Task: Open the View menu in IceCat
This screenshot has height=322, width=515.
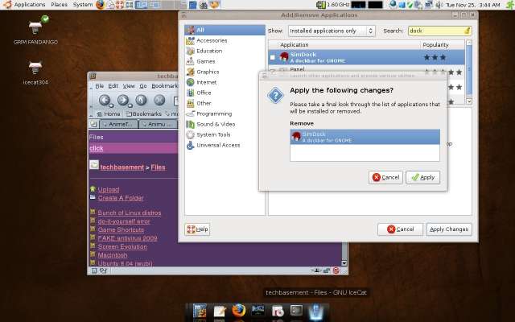Action: pos(129,86)
